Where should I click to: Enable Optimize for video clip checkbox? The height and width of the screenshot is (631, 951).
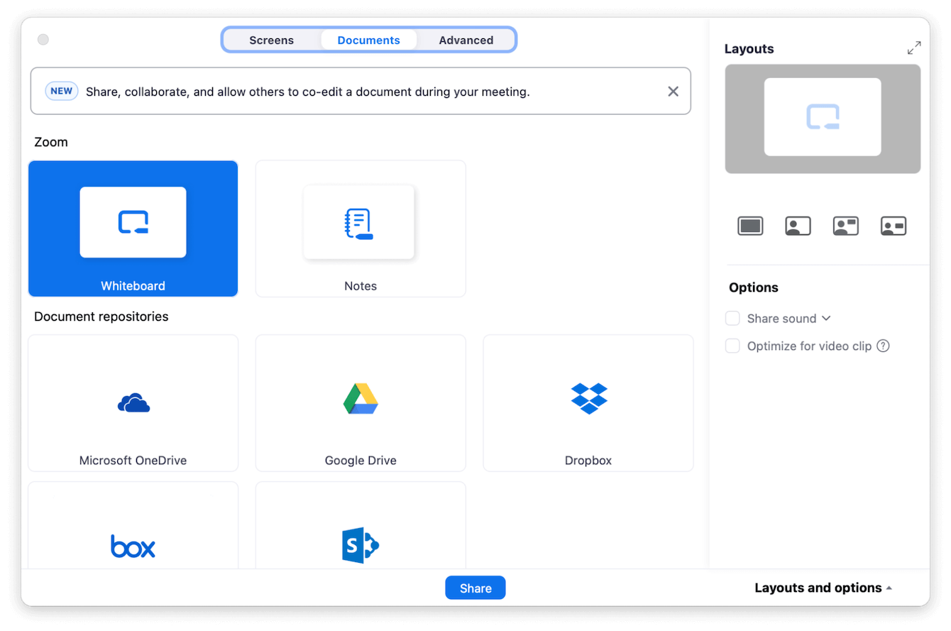pyautogui.click(x=732, y=346)
